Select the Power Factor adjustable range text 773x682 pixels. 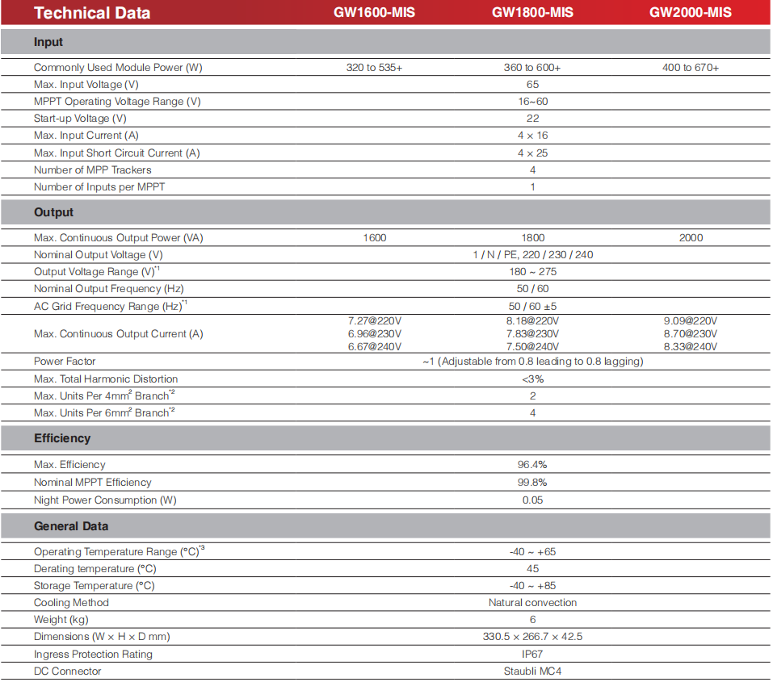[533, 362]
